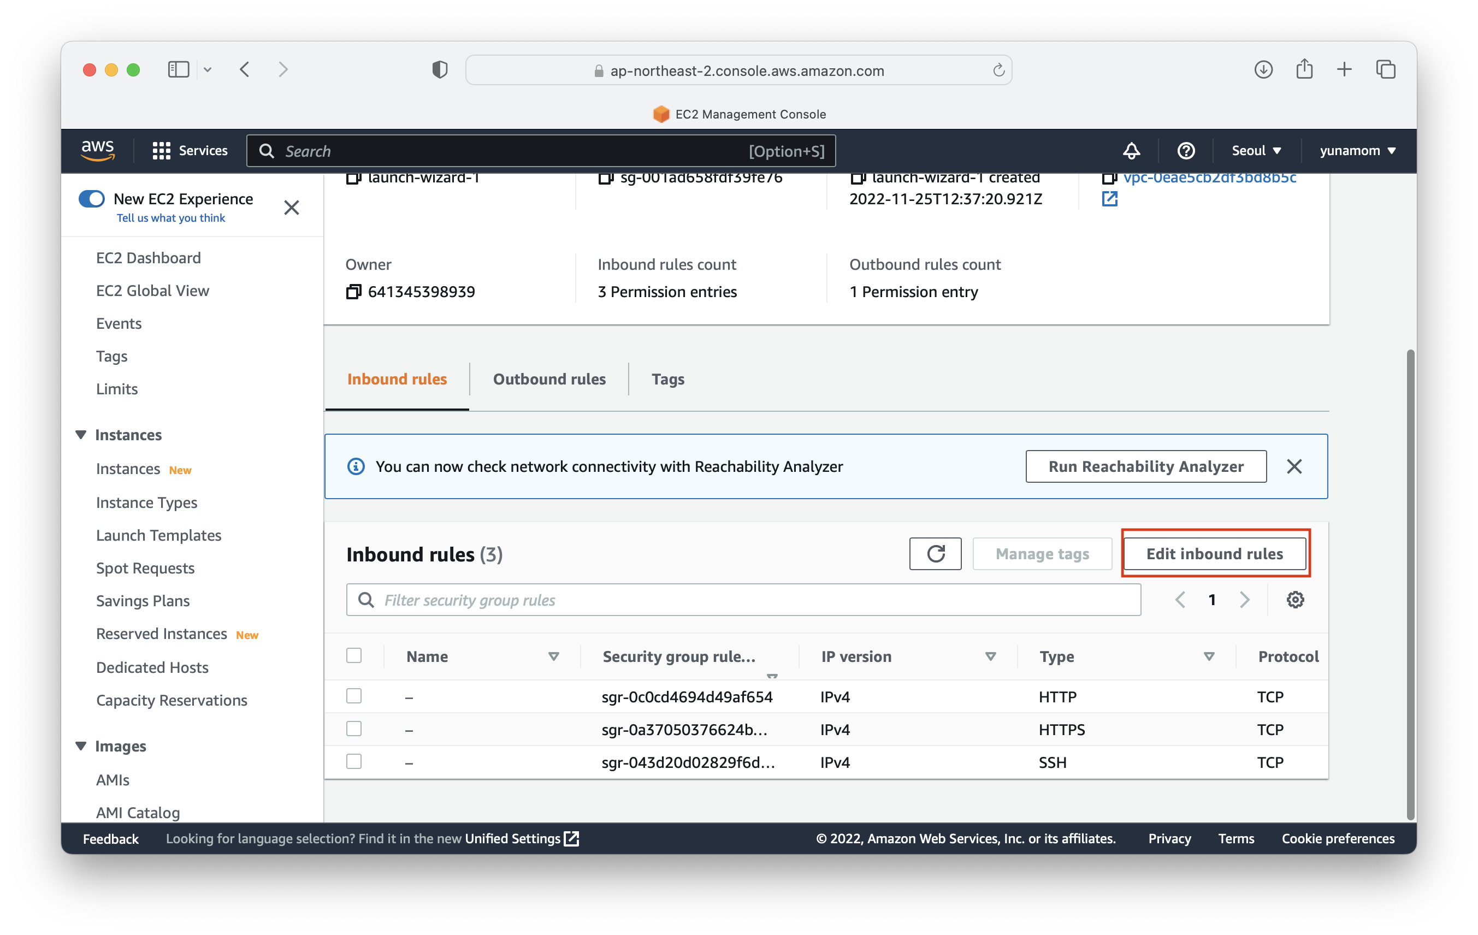Collapse the Instances sidebar section
The height and width of the screenshot is (935, 1478).
pyautogui.click(x=81, y=435)
